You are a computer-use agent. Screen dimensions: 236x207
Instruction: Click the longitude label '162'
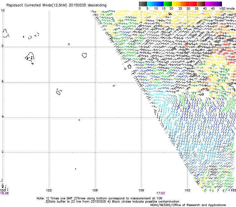pyautogui.click(x=188, y=190)
